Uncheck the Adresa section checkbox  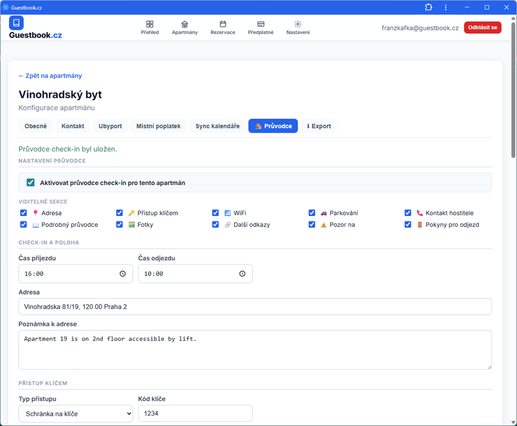23,212
